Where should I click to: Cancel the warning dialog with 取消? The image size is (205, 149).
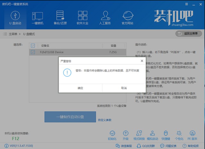[124, 88]
